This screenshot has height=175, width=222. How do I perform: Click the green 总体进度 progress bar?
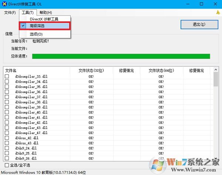pos(121,56)
